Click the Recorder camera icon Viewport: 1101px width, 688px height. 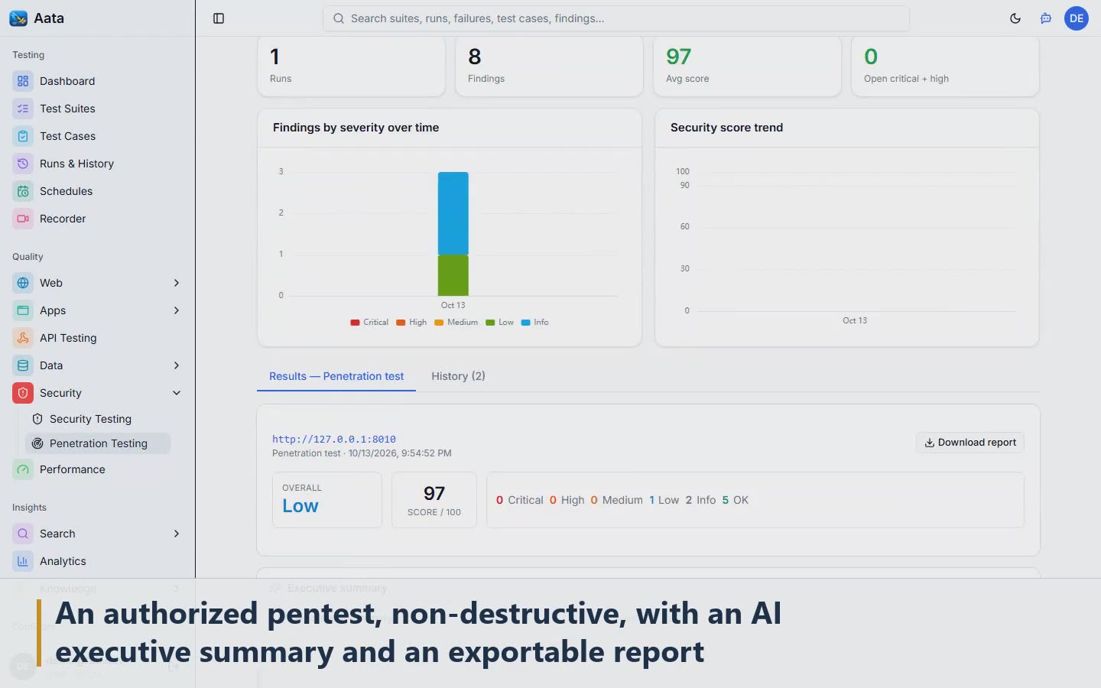point(23,219)
